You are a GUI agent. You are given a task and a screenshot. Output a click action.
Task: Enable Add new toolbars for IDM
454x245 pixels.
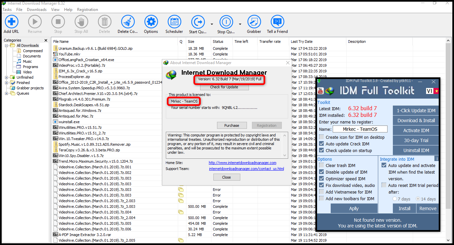(321, 199)
